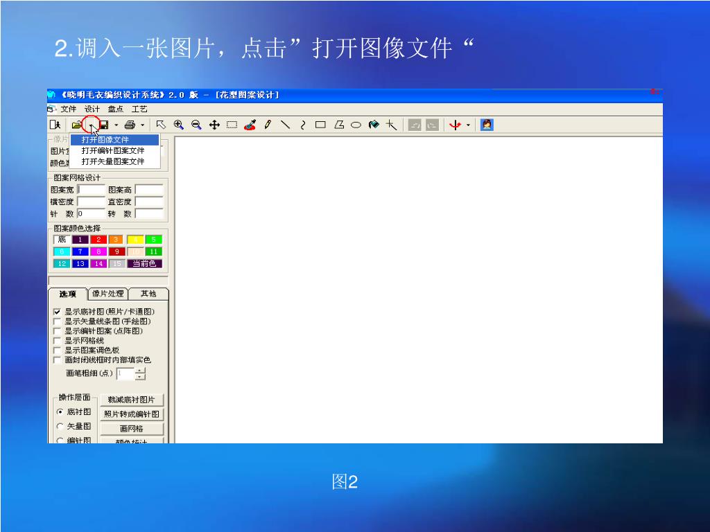Select the curve line tool
The width and height of the screenshot is (710, 532).
pos(303,125)
